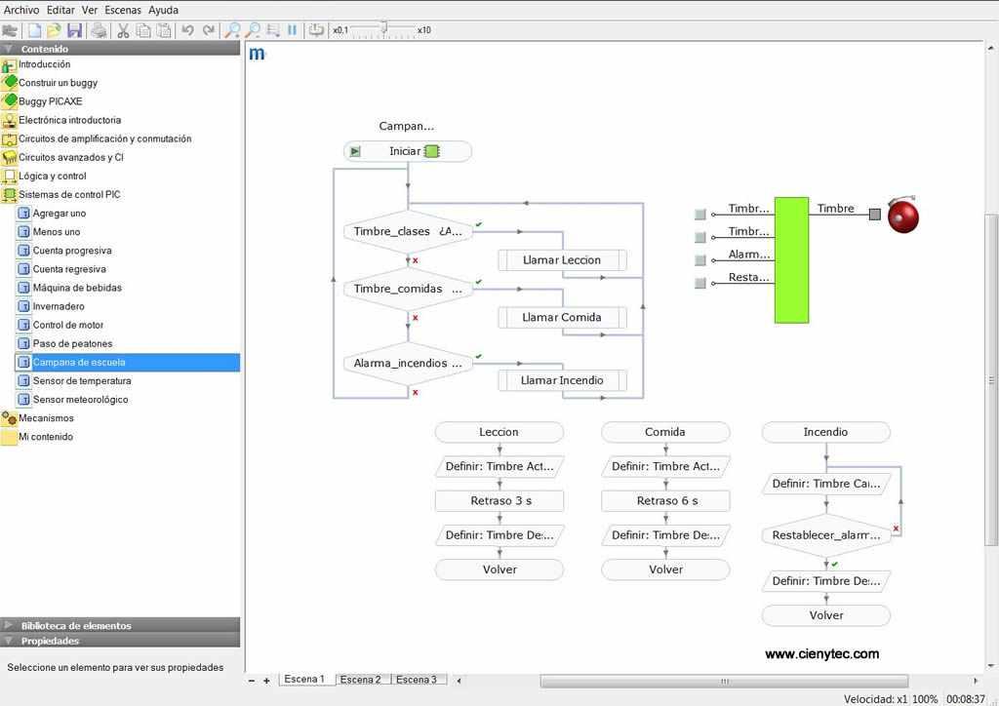The width and height of the screenshot is (999, 706).
Task: Click the Print toolbar icon
Action: pyautogui.click(x=100, y=30)
